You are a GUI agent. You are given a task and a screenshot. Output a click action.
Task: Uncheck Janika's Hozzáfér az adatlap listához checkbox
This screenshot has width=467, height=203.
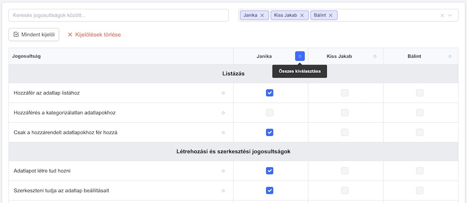269,93
